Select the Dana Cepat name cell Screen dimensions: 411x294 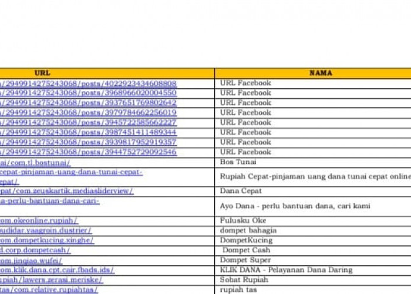click(x=313, y=191)
